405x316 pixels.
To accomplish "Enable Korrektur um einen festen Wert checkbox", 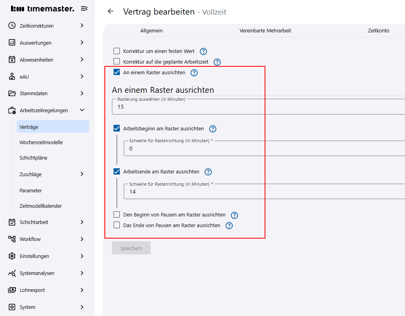I will 117,51.
